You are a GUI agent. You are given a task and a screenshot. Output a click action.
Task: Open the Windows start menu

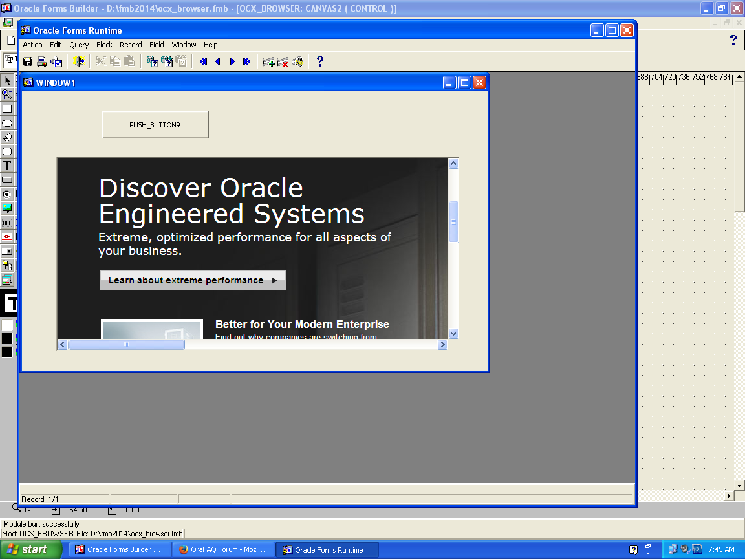[x=30, y=549]
